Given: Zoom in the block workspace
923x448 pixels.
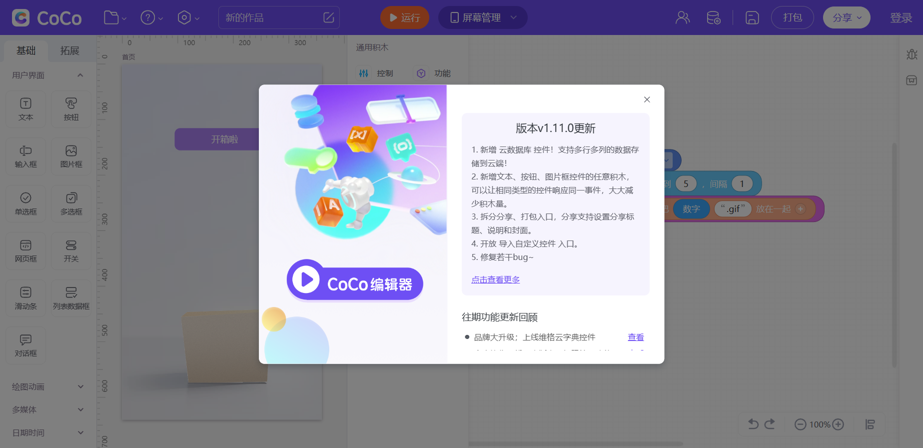Looking at the screenshot, I should point(838,424).
